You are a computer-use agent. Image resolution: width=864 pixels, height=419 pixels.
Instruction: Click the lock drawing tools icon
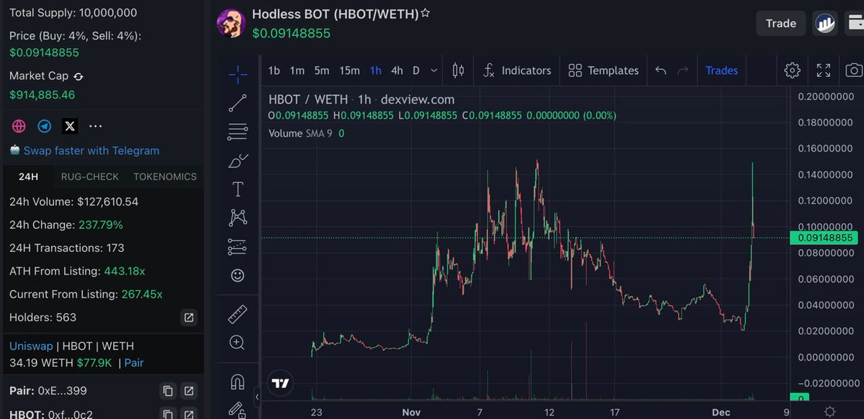coord(238,410)
